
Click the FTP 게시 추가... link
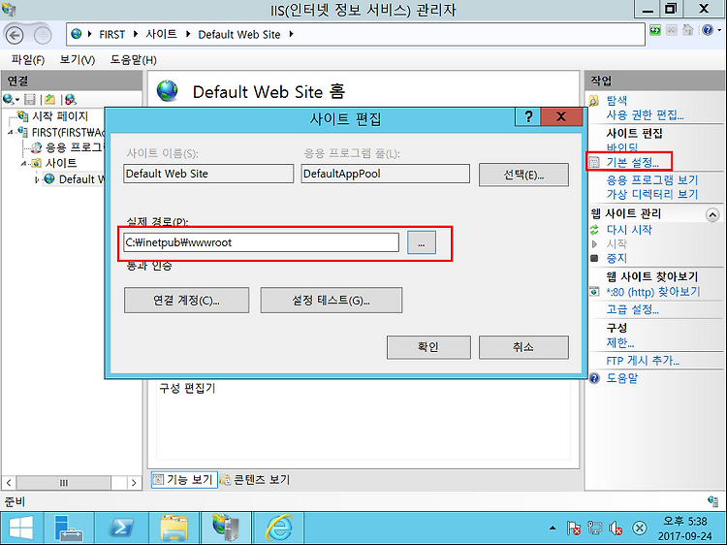coord(643,361)
